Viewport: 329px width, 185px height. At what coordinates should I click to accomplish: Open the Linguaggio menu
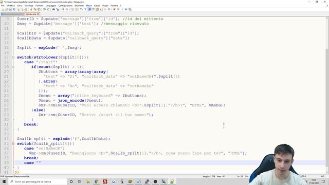click(x=51, y=6)
